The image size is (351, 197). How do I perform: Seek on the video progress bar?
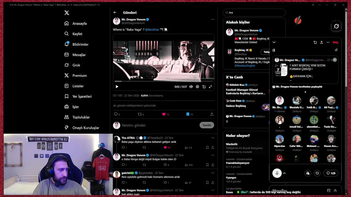164,81
